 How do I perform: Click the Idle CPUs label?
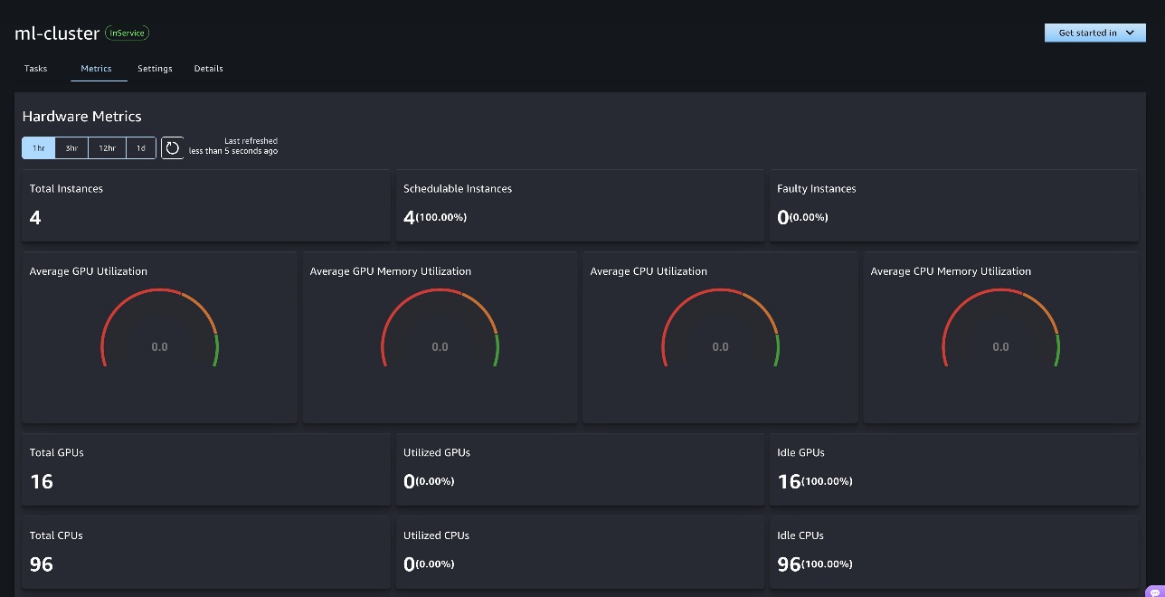pyautogui.click(x=800, y=535)
